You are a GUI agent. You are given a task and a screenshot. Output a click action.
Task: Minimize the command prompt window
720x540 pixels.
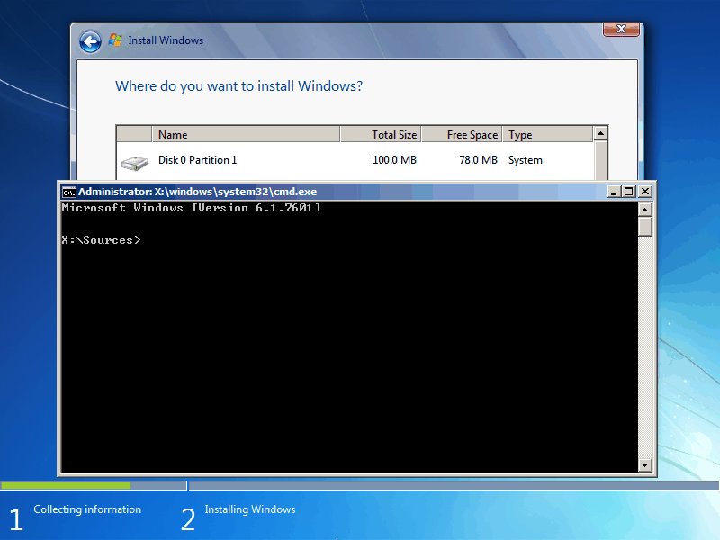pos(614,192)
